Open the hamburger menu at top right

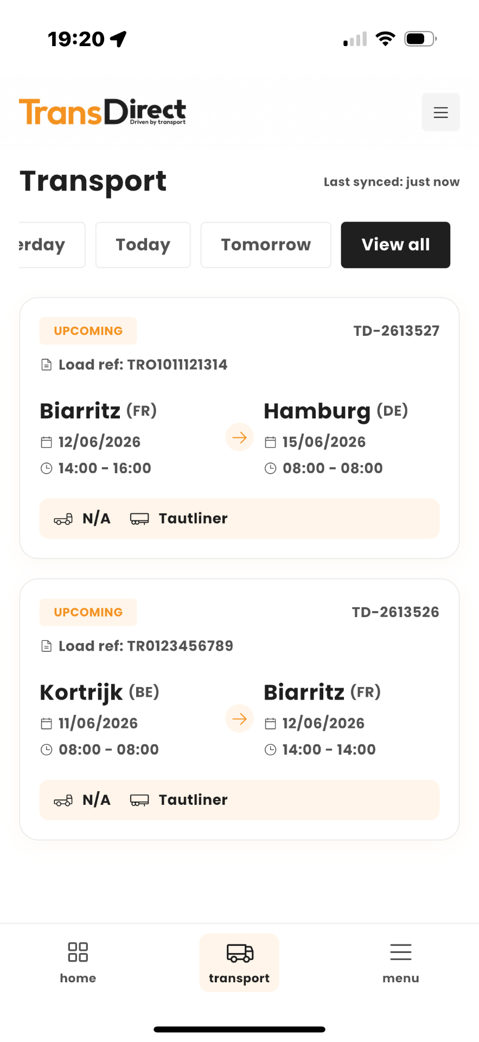pos(440,112)
